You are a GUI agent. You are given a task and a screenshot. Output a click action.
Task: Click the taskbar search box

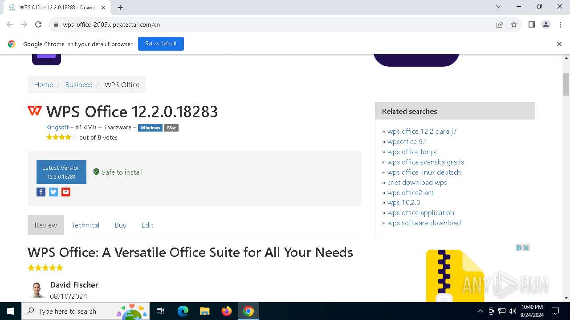point(85,311)
